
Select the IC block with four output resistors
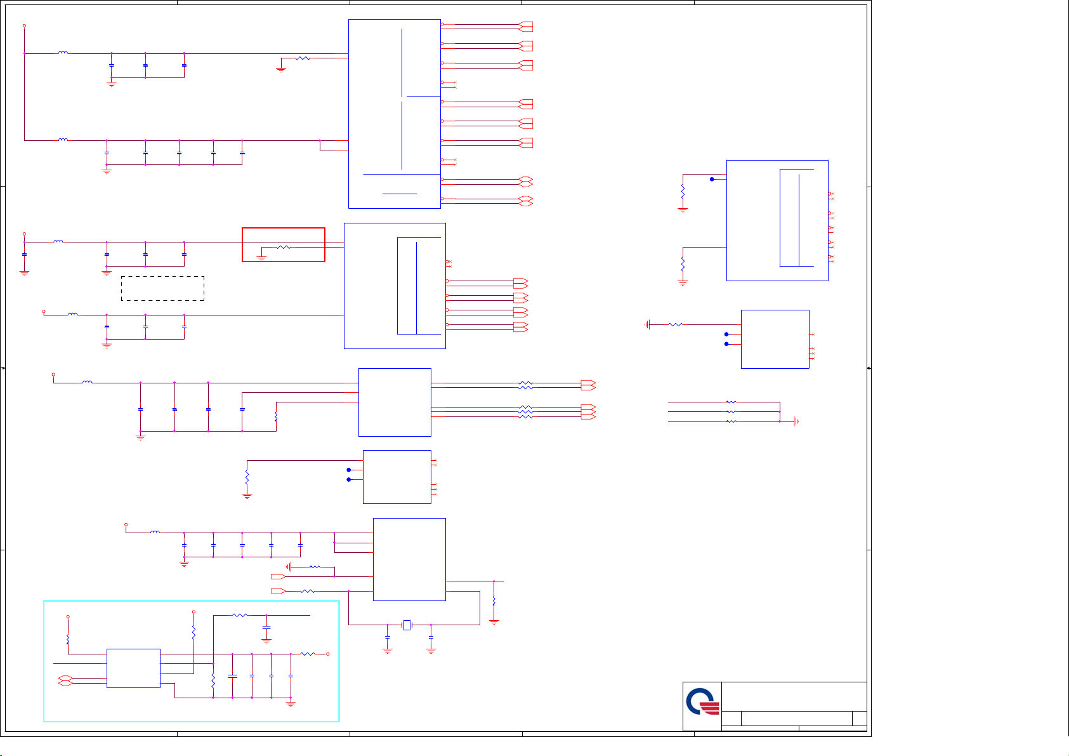[395, 402]
